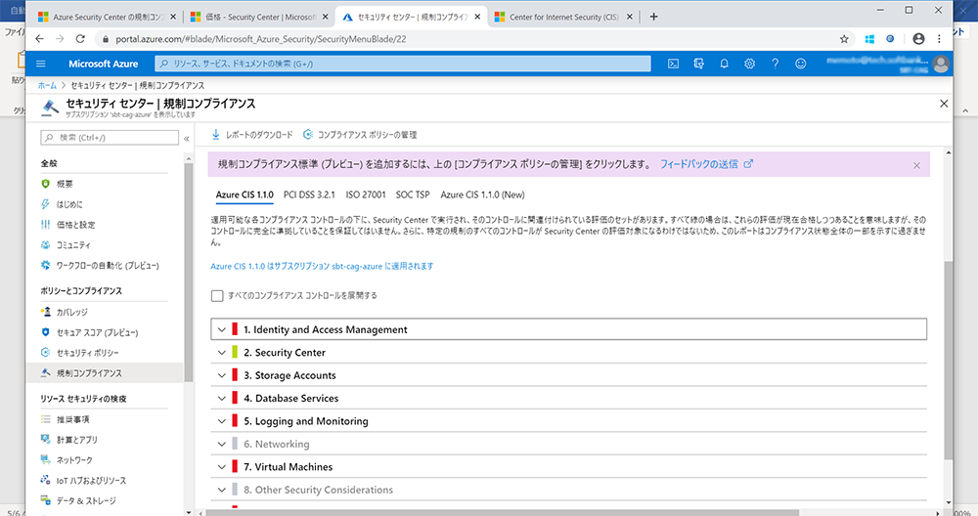Click the horizontal scrollbar at the bottom
The image size is (978, 516).
502,513
